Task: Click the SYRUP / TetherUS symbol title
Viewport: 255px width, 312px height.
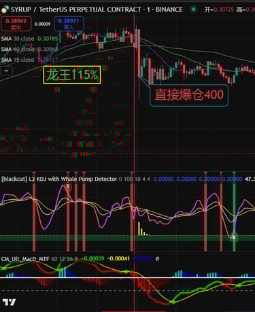Action: 97,10
